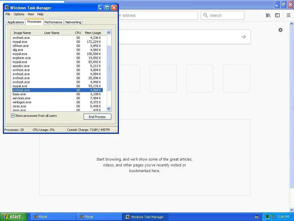Select the explorer.exe process
The width and height of the screenshot is (294, 221).
click(x=57, y=58)
